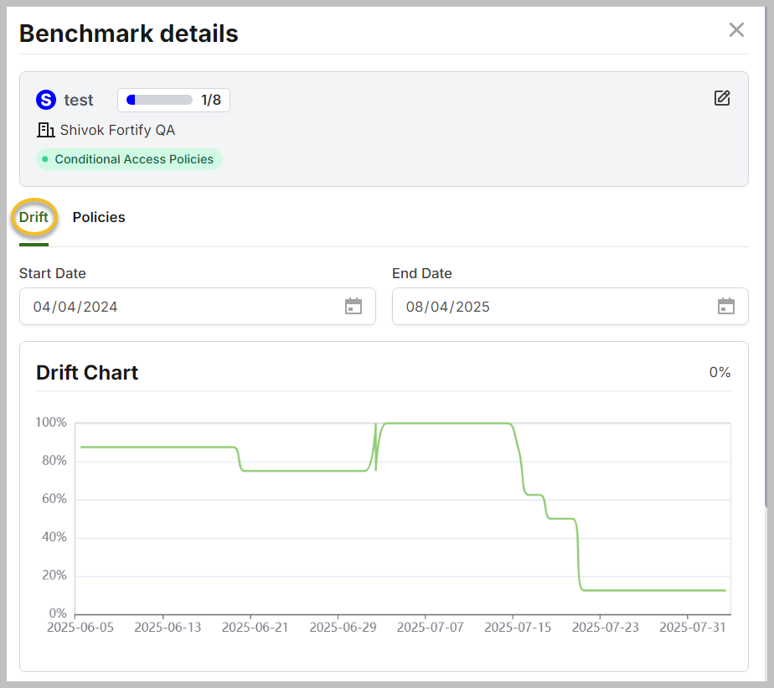
Task: Switch to the Drift tab
Action: click(x=34, y=217)
